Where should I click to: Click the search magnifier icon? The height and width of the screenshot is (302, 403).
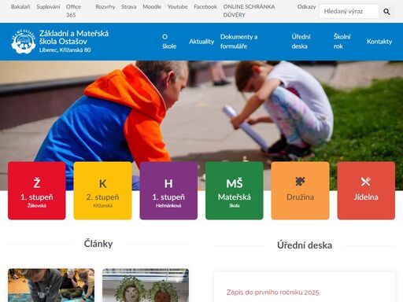point(386,12)
